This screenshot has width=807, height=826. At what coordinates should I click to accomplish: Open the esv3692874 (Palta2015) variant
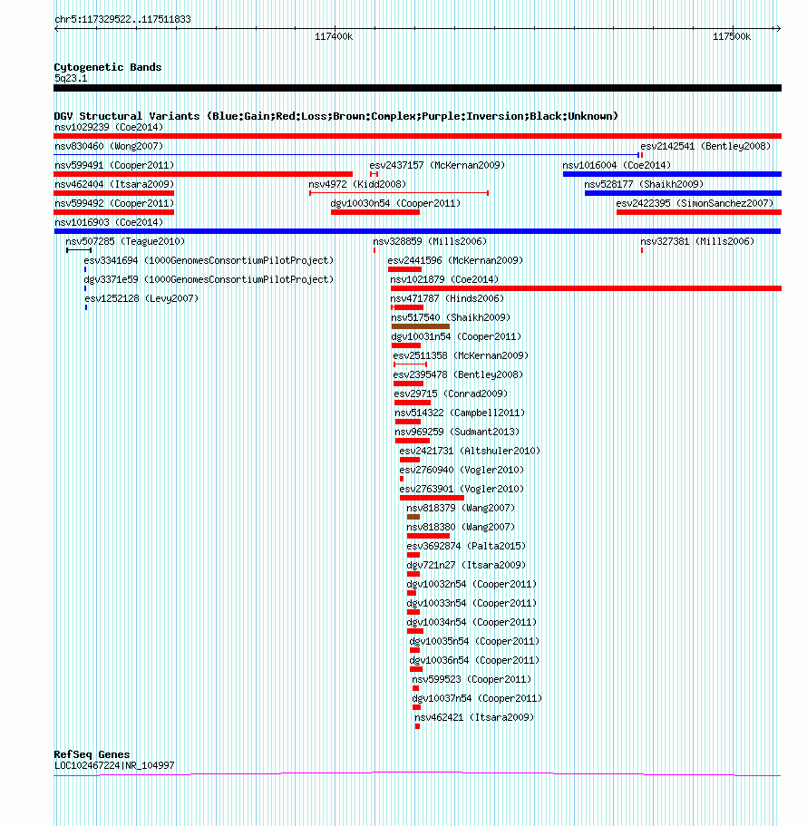[x=466, y=546]
